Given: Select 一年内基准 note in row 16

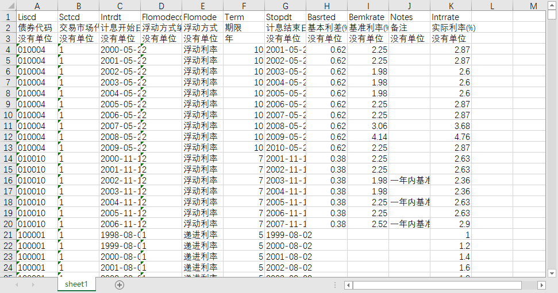Looking at the screenshot, I should click(410, 181).
